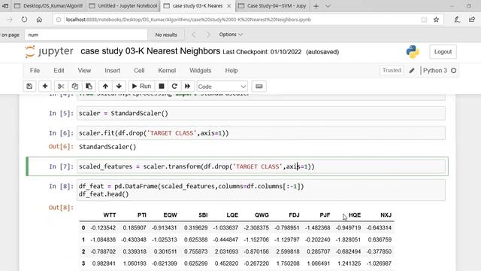Run the current cell

point(141,87)
